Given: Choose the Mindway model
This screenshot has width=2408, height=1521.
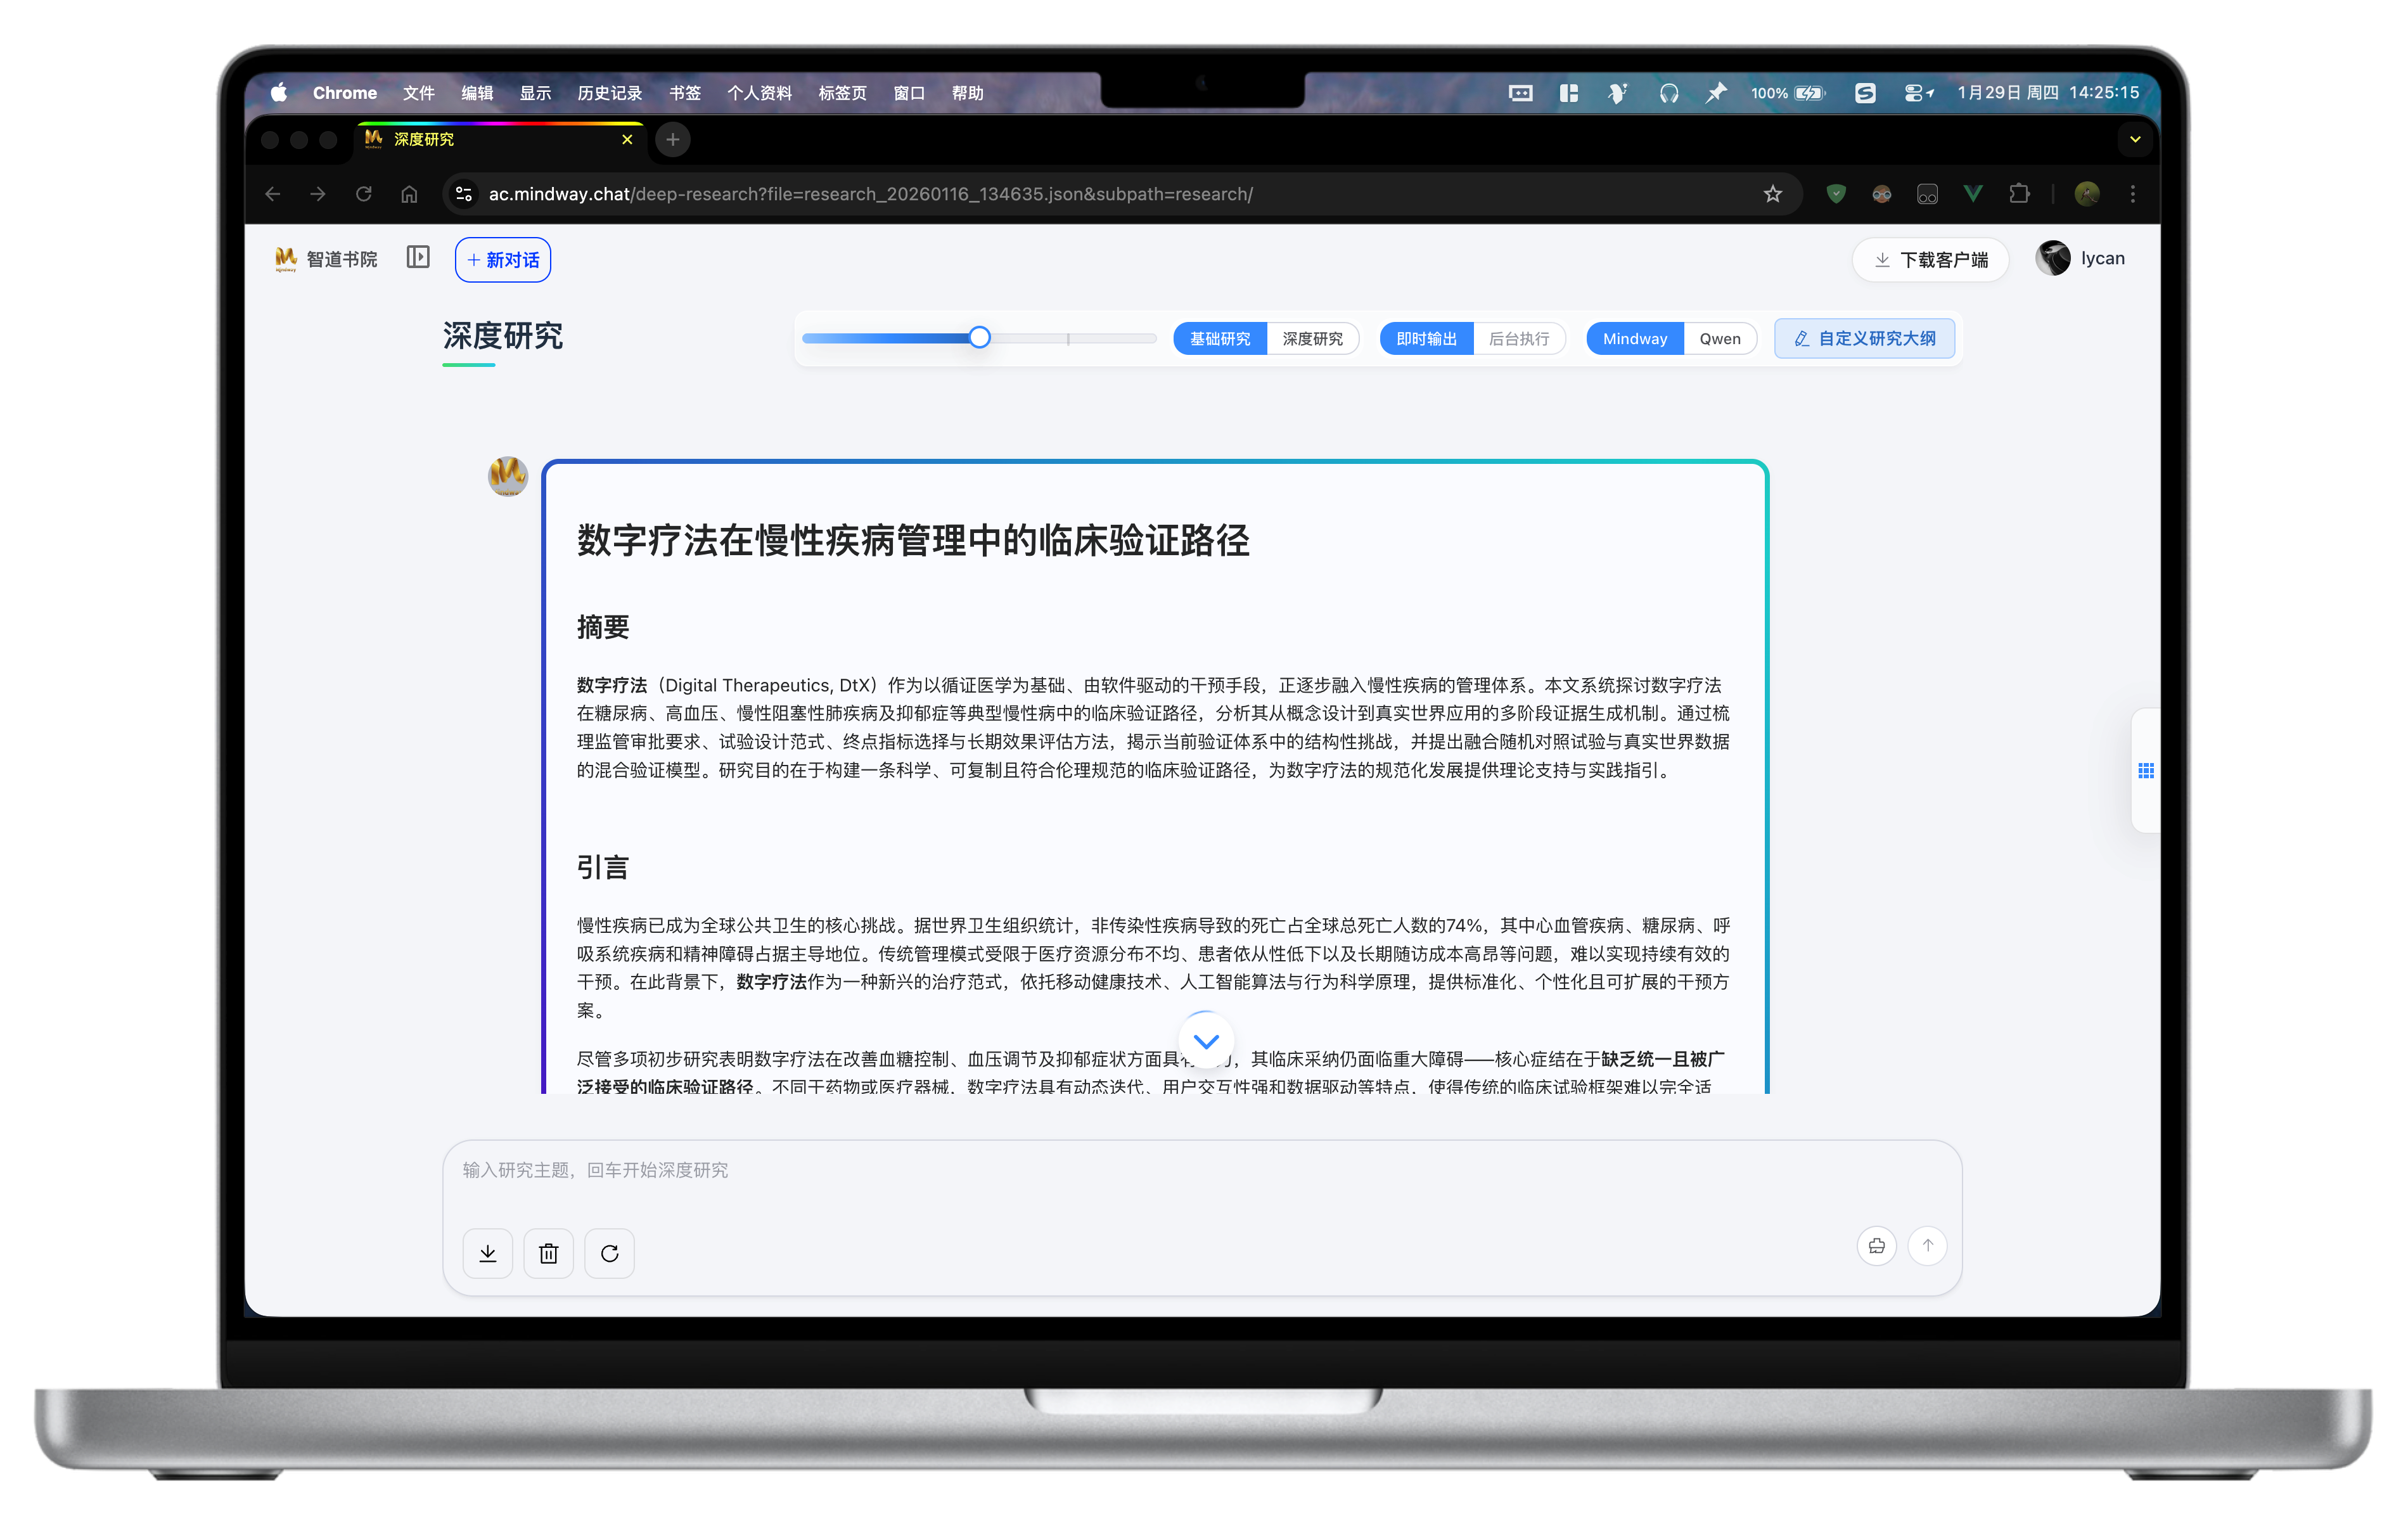Looking at the screenshot, I should tap(1635, 339).
